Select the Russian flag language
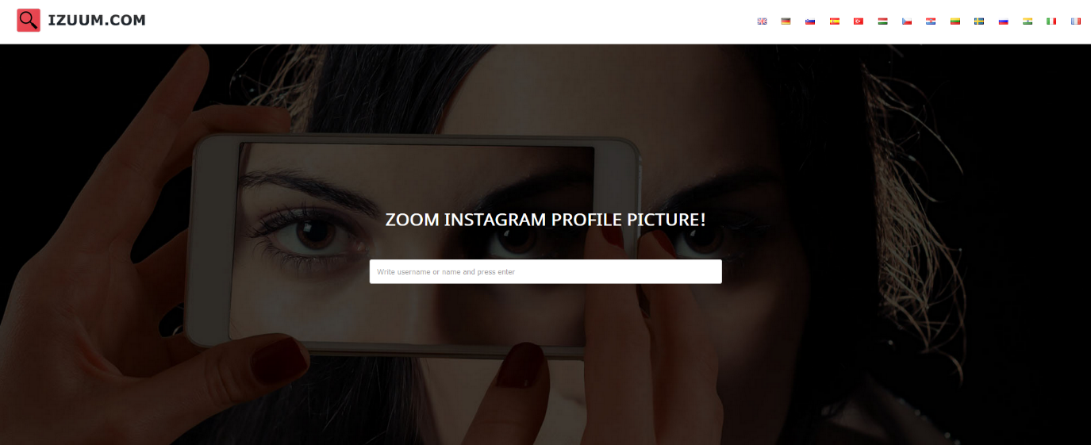The height and width of the screenshot is (445, 1091). (1003, 21)
